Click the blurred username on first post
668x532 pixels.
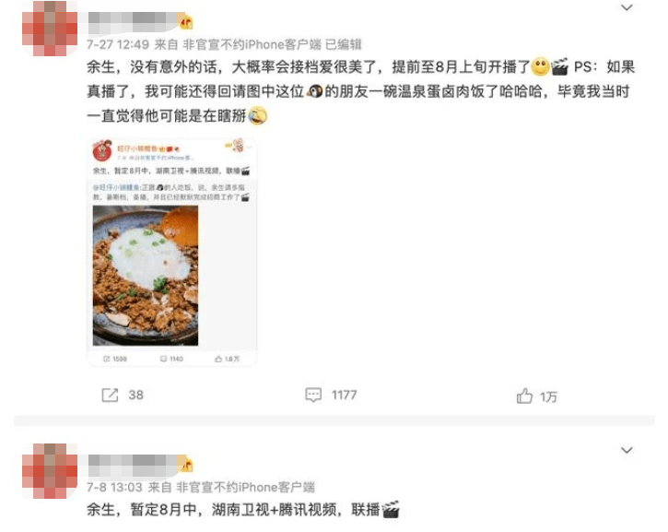click(x=133, y=23)
